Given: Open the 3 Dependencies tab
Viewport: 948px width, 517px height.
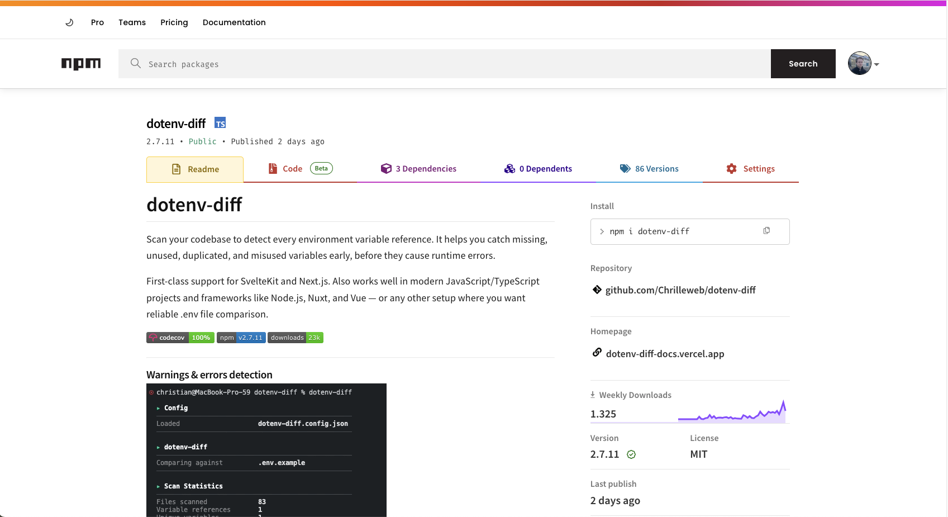Looking at the screenshot, I should pyautogui.click(x=418, y=169).
